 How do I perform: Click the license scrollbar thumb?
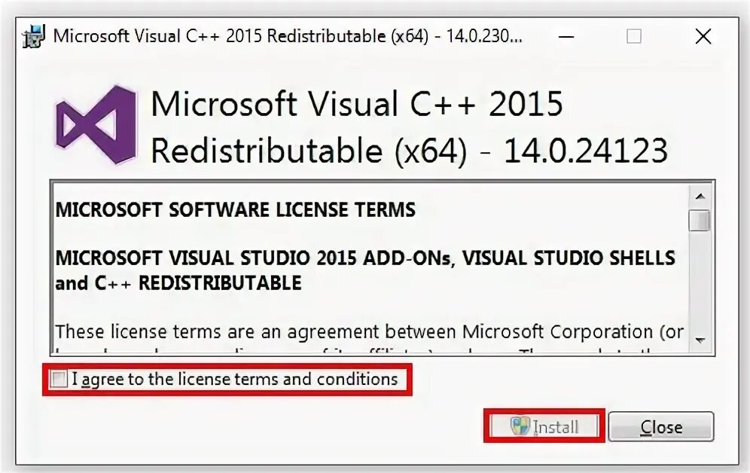[x=700, y=221]
